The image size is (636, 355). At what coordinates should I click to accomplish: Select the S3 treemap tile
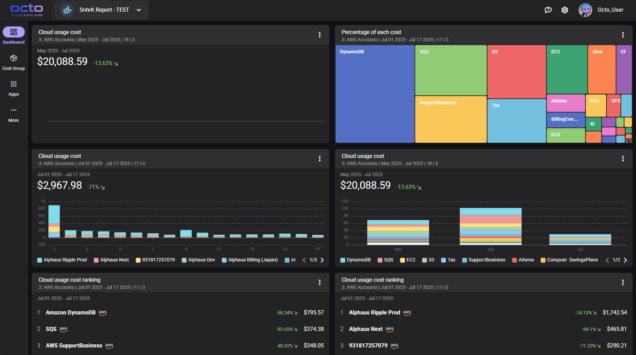517,72
